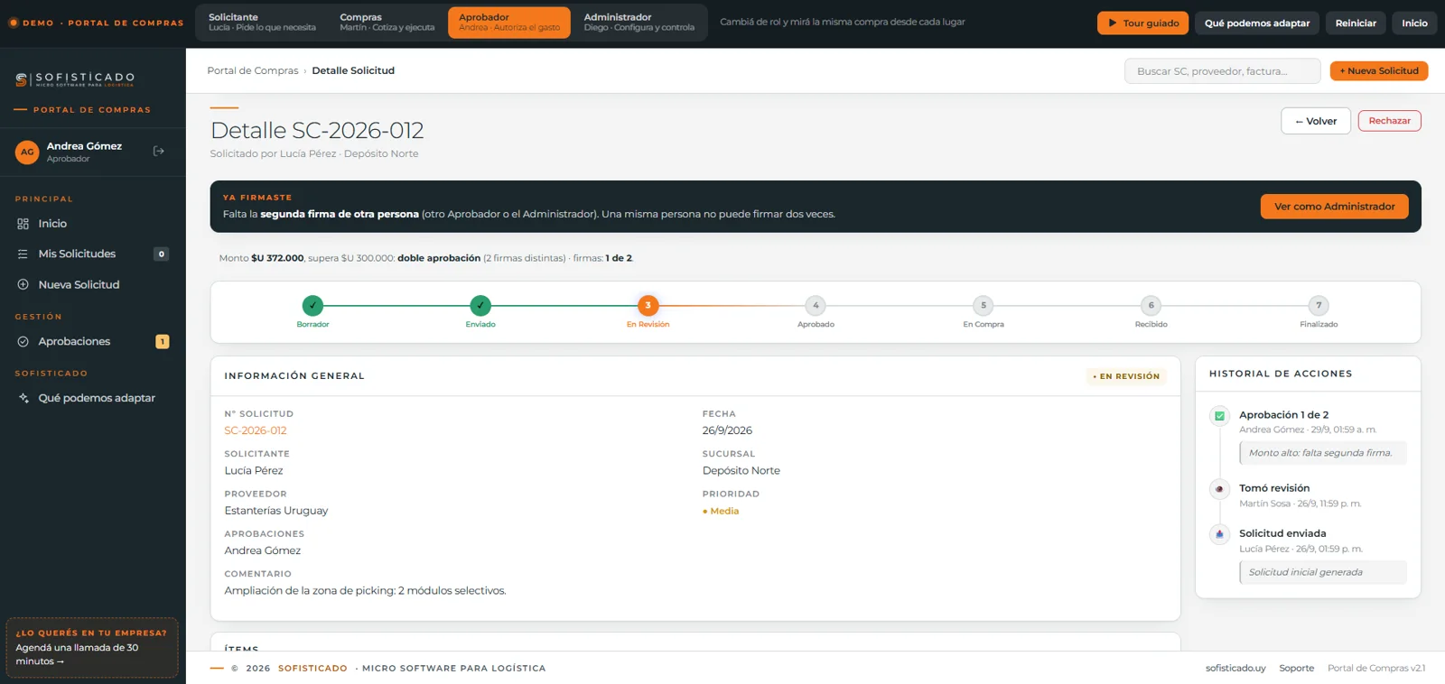Viewport: 1445px width, 684px height.
Task: Click the top bar Qué podemos adaptar button
Action: 1257,23
